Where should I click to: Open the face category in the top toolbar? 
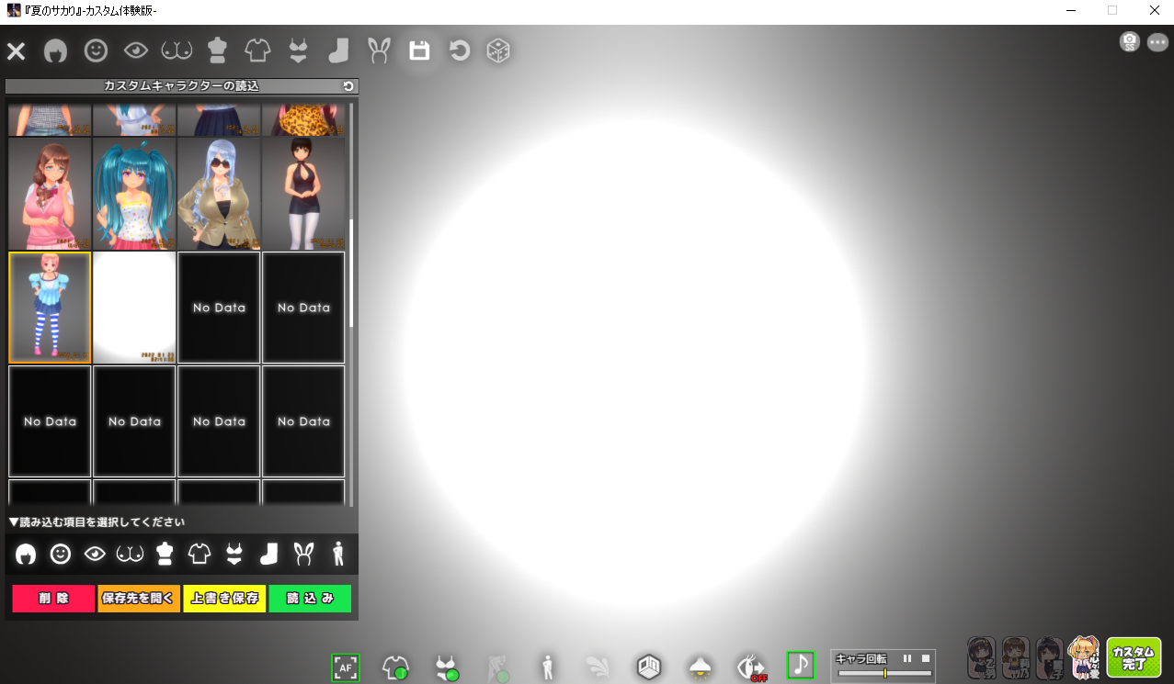point(96,51)
